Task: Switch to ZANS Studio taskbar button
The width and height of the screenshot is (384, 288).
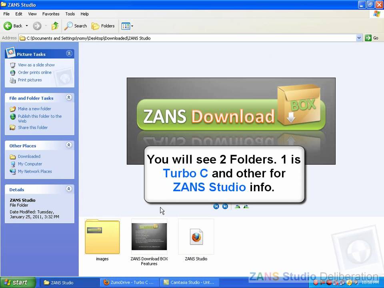Action: tap(69, 283)
